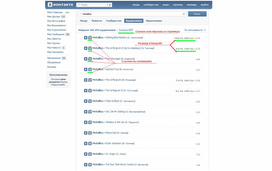The image size is (272, 171).
Task: Open Мои Новости in the sidebar
Action: (x=54, y=47)
